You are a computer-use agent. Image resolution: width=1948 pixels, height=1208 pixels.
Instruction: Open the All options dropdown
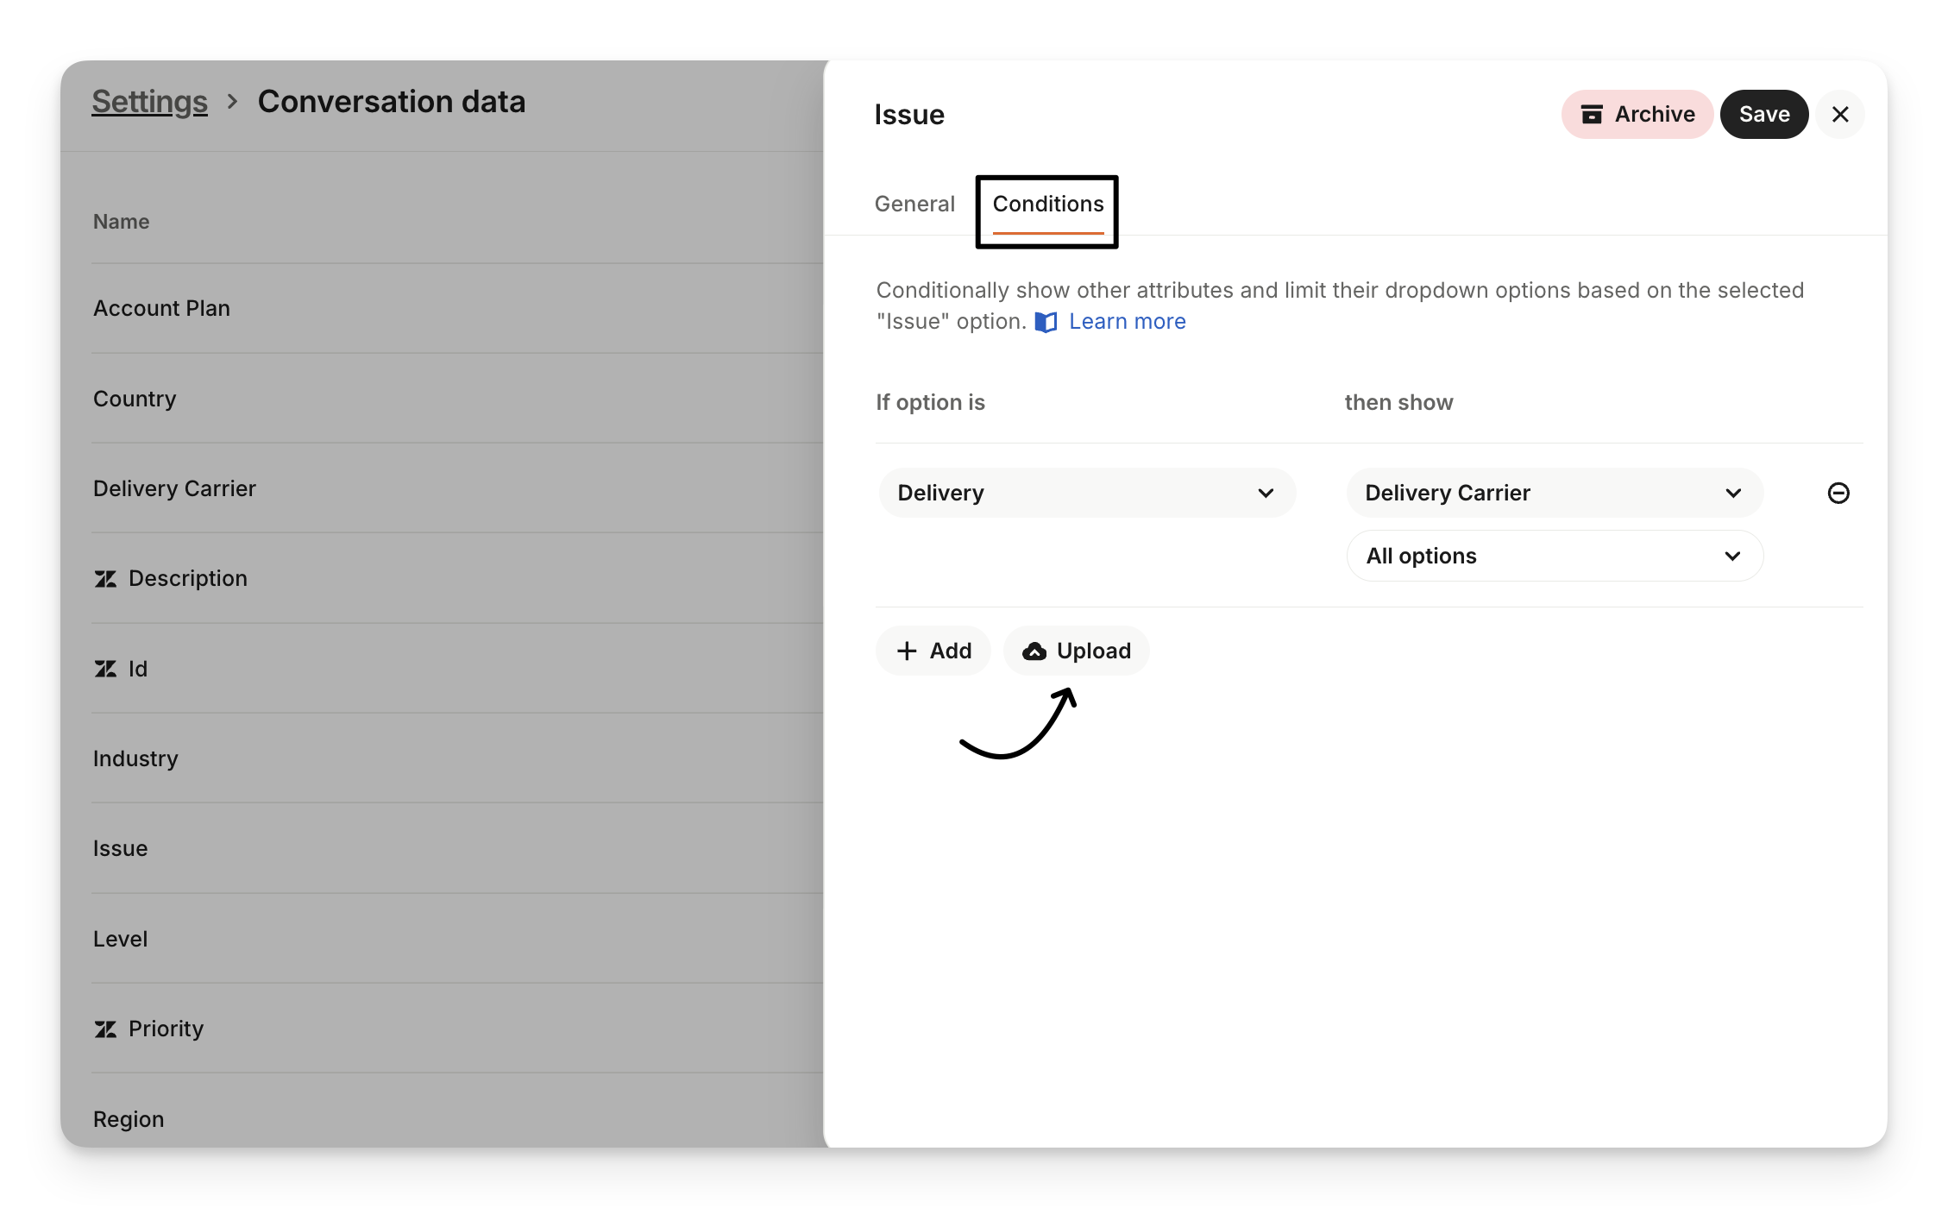point(1555,557)
